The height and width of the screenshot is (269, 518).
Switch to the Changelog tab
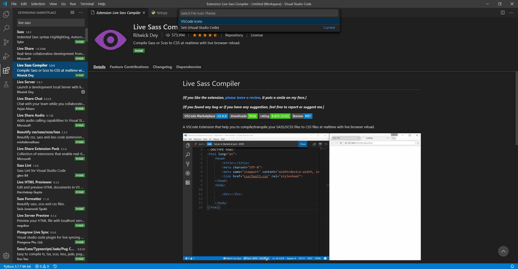click(162, 67)
